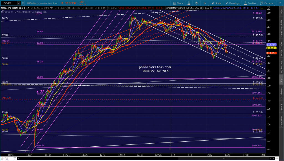Click the expand arrows icon at bottom right

(x=277, y=159)
